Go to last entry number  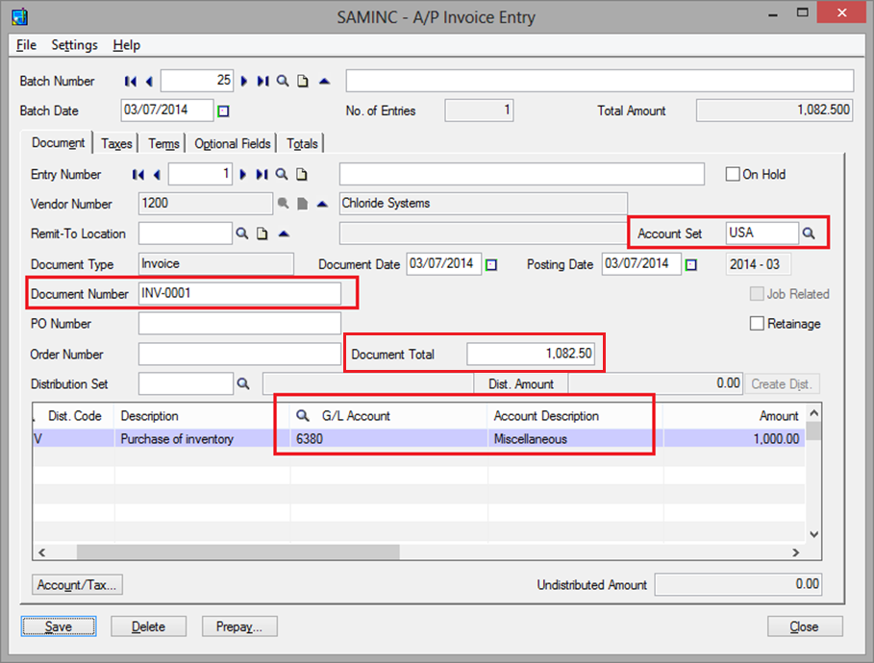pos(262,175)
